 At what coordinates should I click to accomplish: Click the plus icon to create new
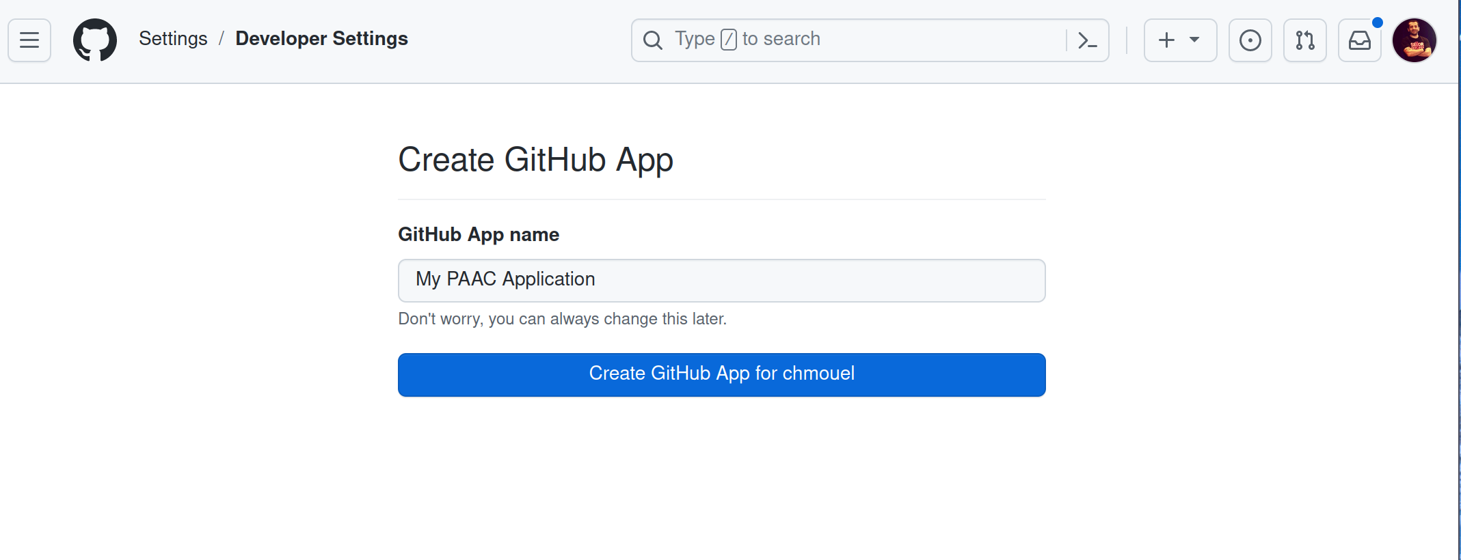pos(1167,40)
